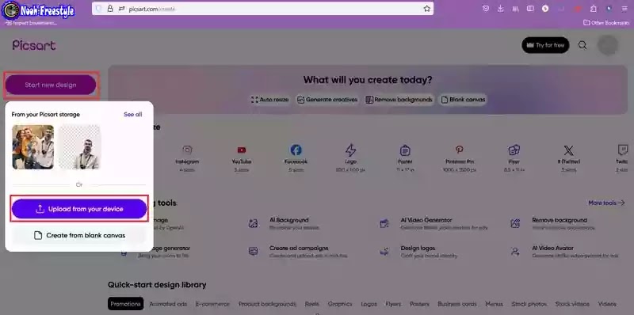Click Auto resize chip
This screenshot has height=315, width=634.
click(x=269, y=100)
